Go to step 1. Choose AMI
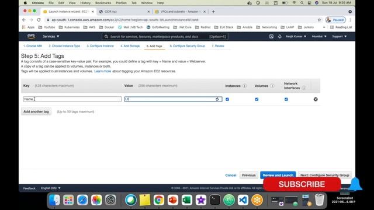The width and height of the screenshot is (374, 210). 33,45
